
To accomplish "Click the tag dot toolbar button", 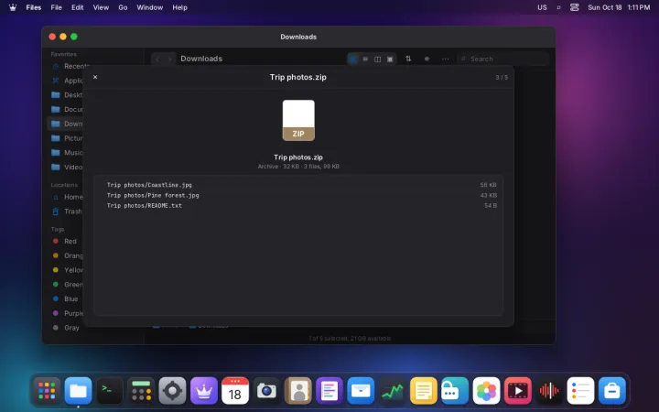I will pos(427,59).
